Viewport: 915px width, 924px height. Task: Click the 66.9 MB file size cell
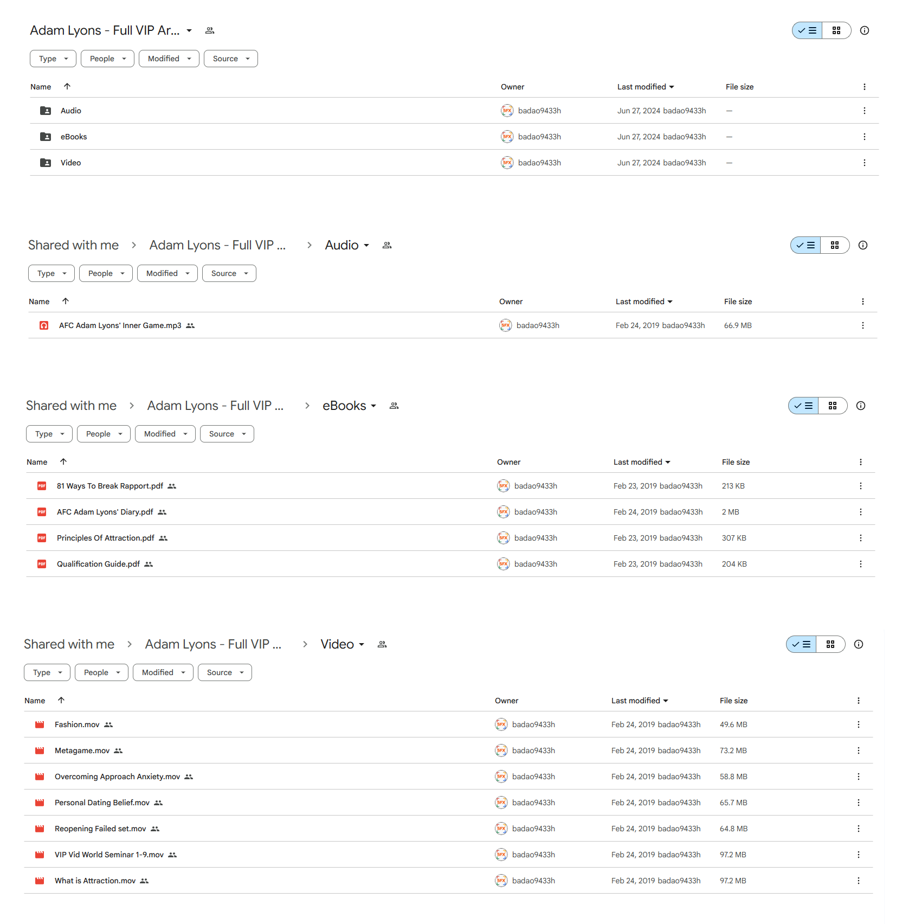[738, 325]
